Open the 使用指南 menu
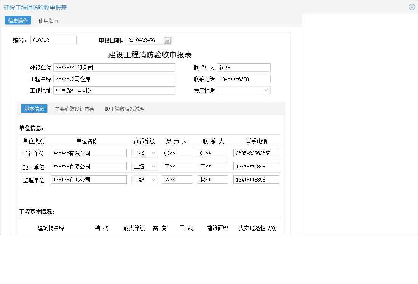418x284 pixels. pos(48,21)
